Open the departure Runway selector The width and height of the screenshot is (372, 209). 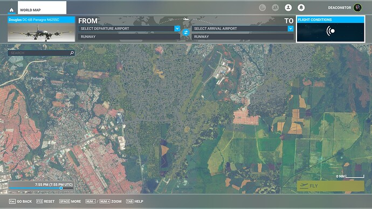pyautogui.click(x=129, y=37)
